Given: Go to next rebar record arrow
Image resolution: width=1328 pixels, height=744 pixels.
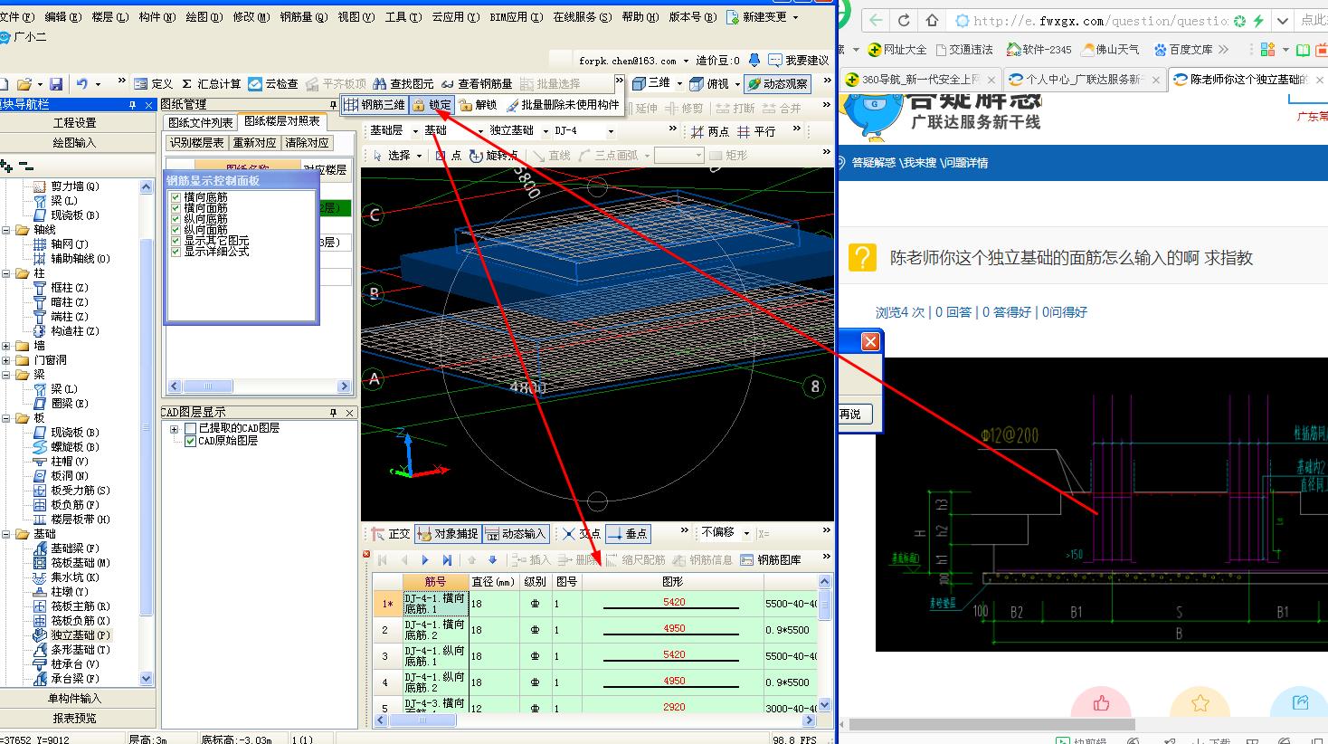Looking at the screenshot, I should click(x=425, y=560).
